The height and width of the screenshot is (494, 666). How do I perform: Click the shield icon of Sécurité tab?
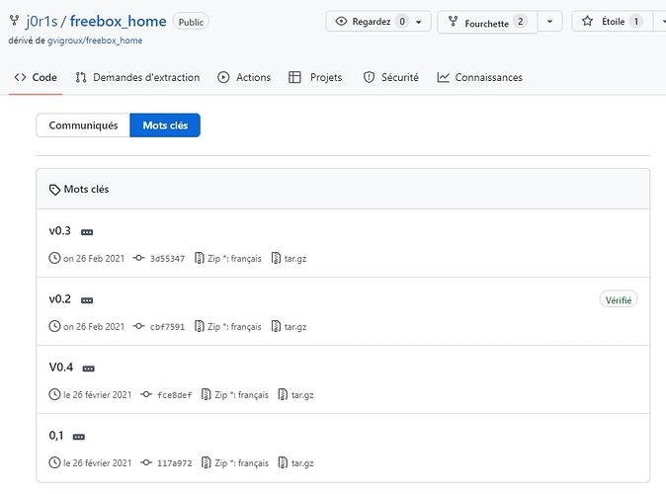coord(370,77)
